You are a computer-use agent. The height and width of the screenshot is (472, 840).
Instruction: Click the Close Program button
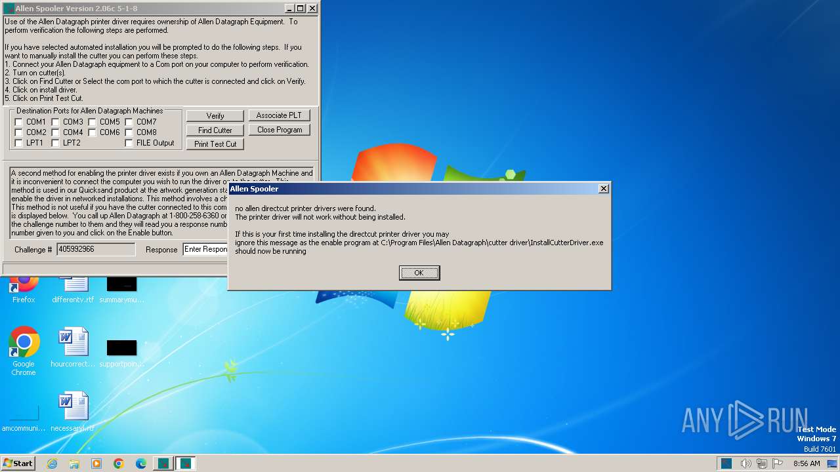tap(279, 130)
